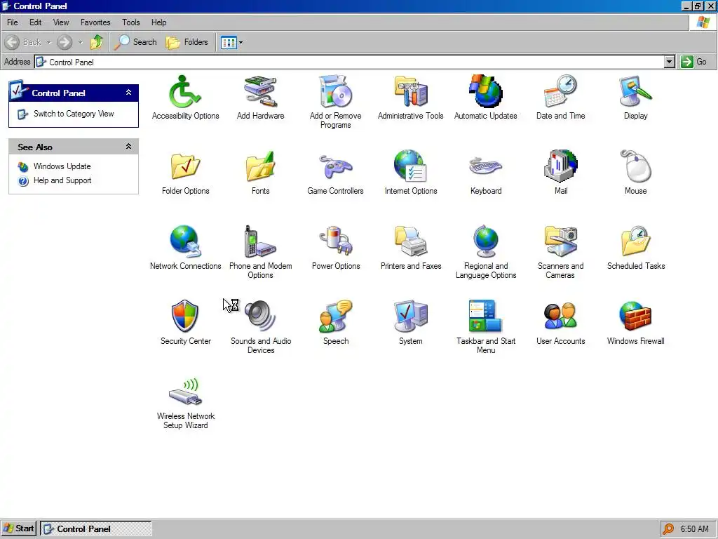Viewport: 718px width, 539px height.
Task: Select Regional and Language Options icon
Action: coord(485,241)
